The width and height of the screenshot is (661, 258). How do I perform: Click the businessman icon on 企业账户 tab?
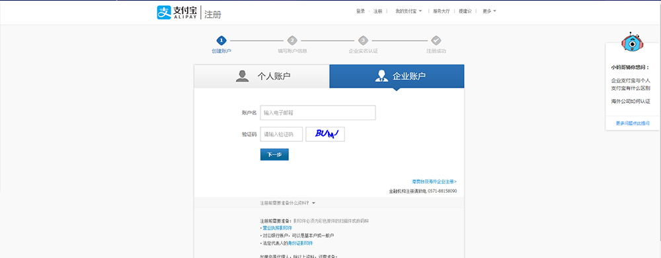(x=382, y=76)
